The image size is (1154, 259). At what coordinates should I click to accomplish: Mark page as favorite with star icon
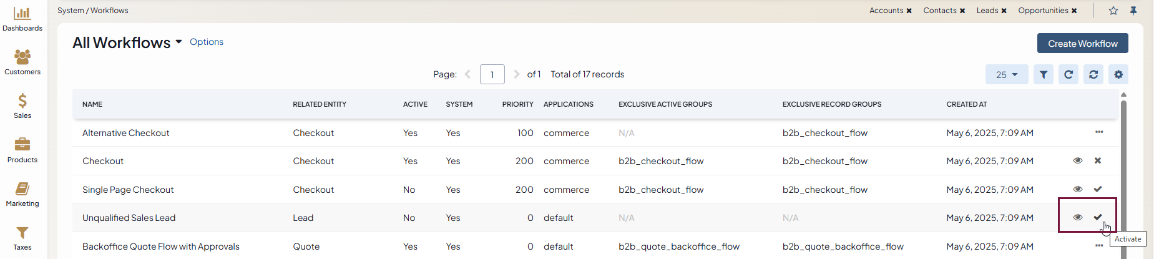[x=1113, y=11]
